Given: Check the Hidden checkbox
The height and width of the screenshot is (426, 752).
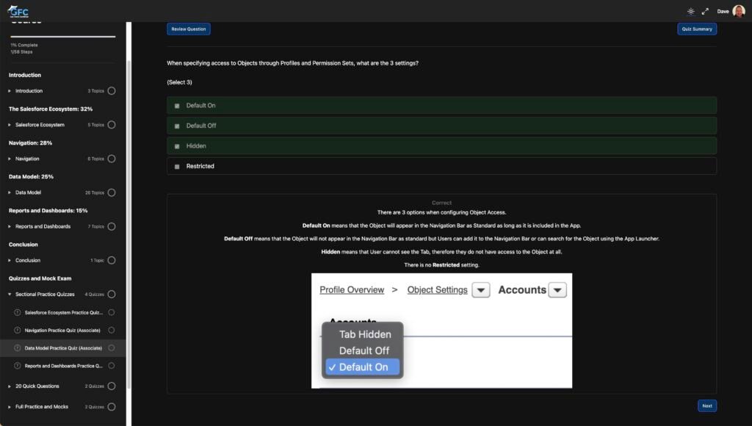Looking at the screenshot, I should point(177,146).
